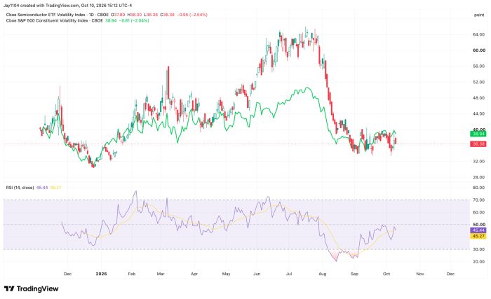Click the yellow 45.27 value in RSI legend

55,188
